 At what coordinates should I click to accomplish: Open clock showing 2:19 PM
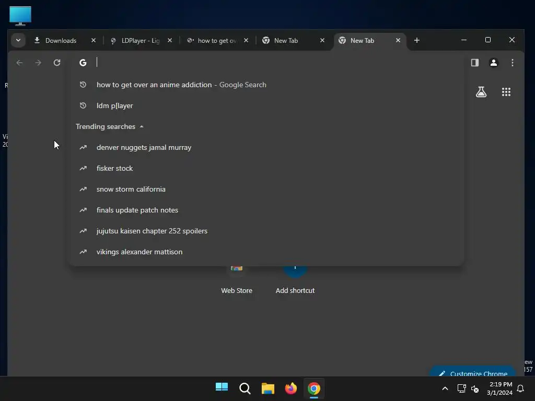point(500,388)
